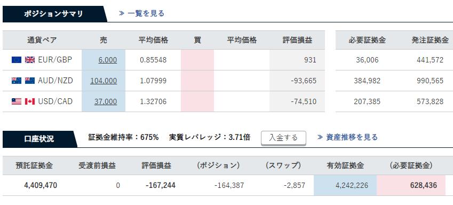The image size is (453, 205).
Task: Click the Canadian flag icon
Action: [30, 101]
